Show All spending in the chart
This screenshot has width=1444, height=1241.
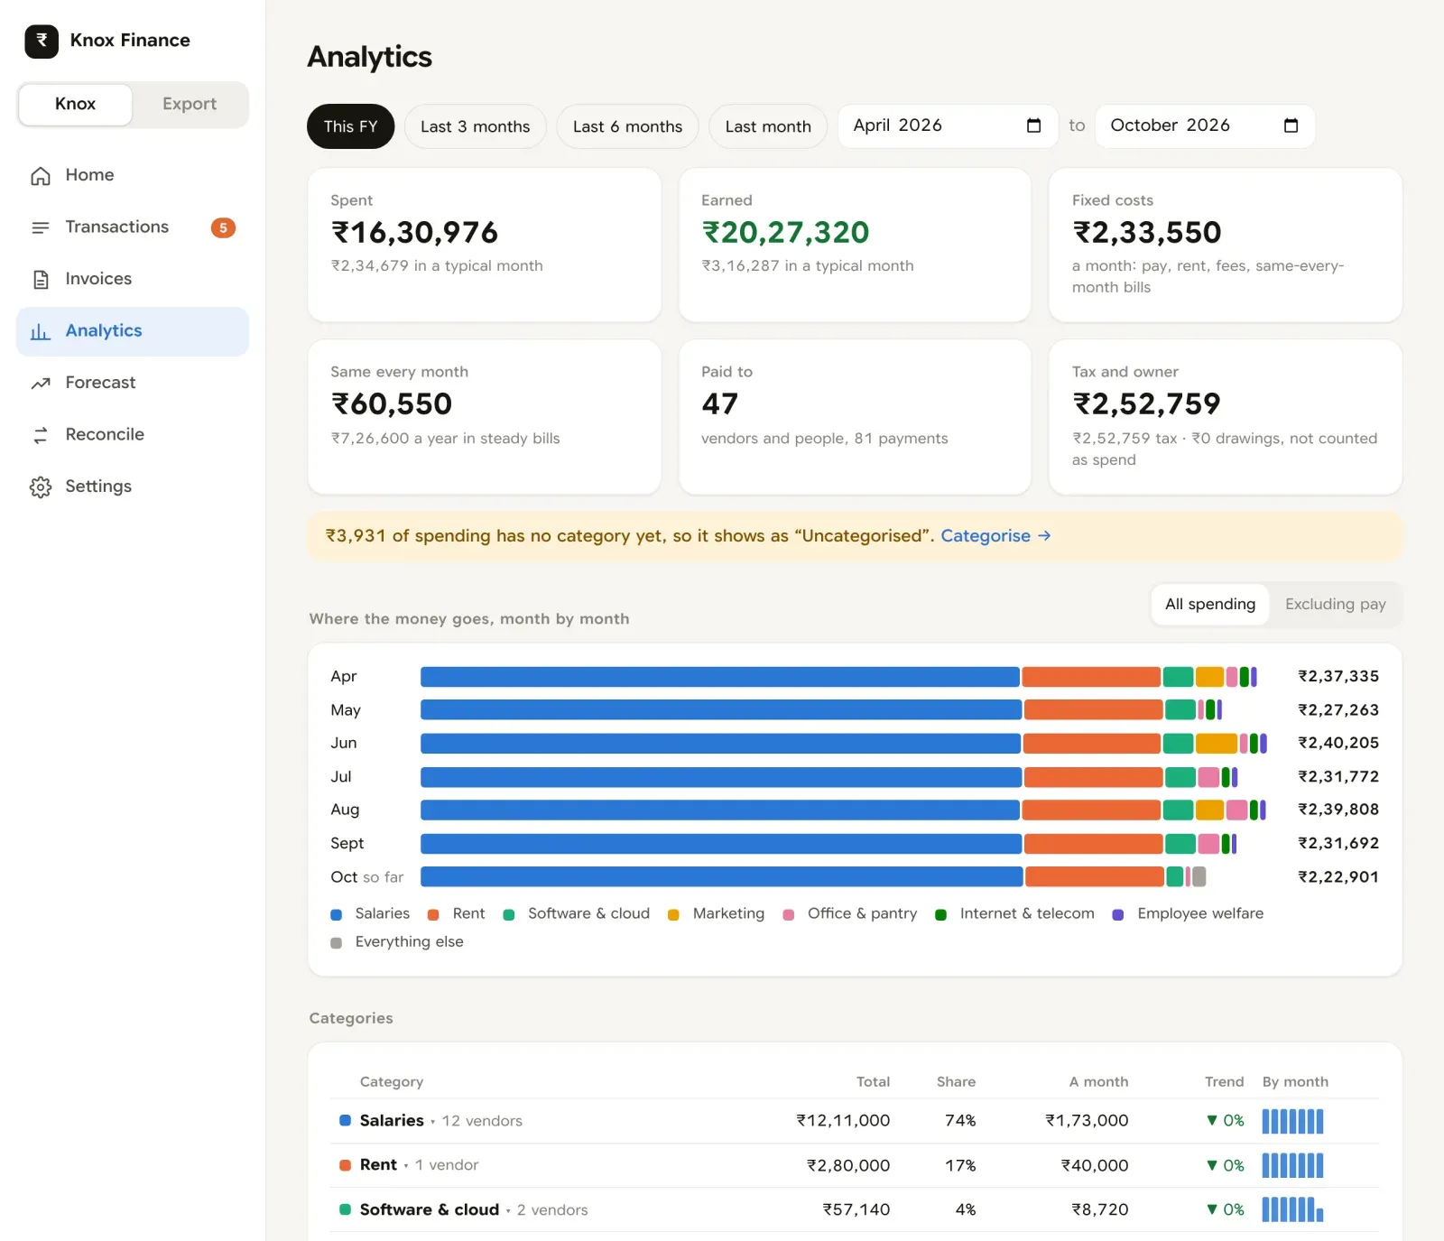[1210, 604]
